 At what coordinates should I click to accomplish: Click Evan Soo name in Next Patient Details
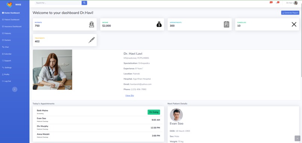[x=176, y=124]
